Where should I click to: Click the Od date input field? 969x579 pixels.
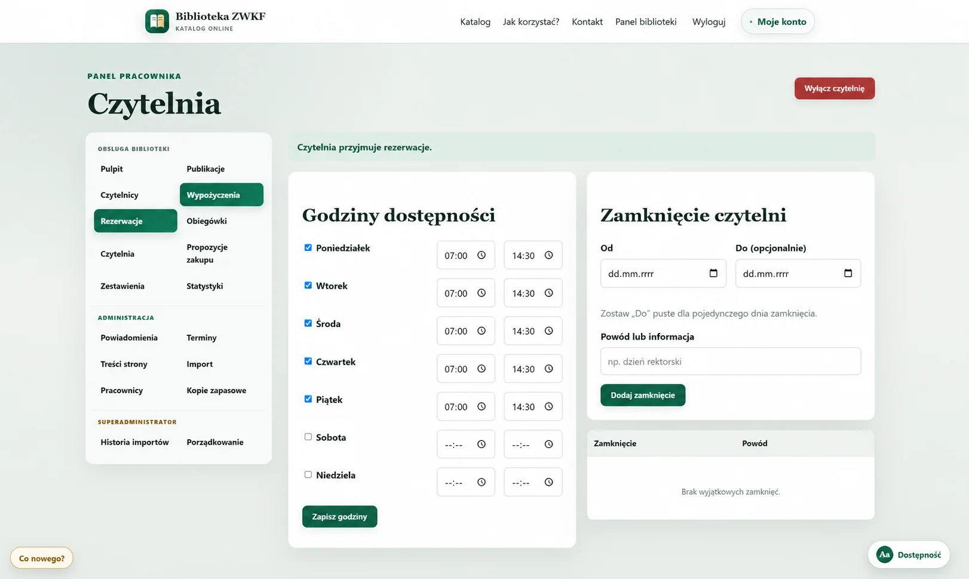click(x=663, y=273)
